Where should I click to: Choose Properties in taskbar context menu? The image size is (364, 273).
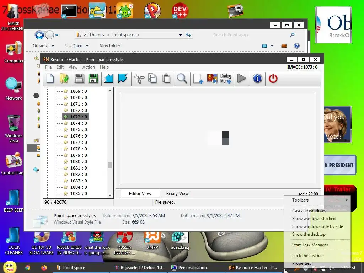click(301, 263)
